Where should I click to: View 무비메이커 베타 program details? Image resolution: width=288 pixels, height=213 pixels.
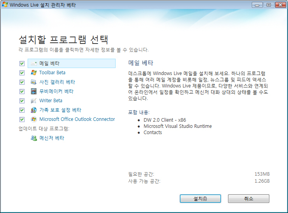56,91
